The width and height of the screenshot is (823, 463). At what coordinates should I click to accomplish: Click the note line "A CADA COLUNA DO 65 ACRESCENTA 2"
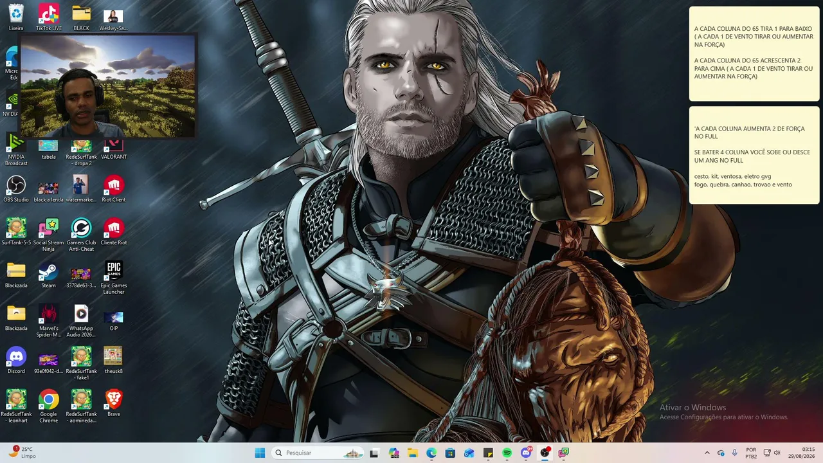748,60
